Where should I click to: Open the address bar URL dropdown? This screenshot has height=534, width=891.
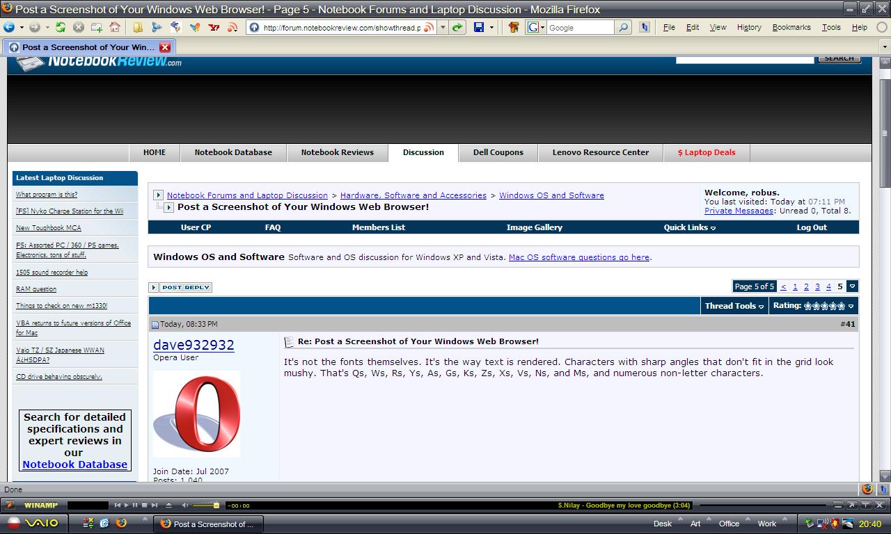point(443,27)
